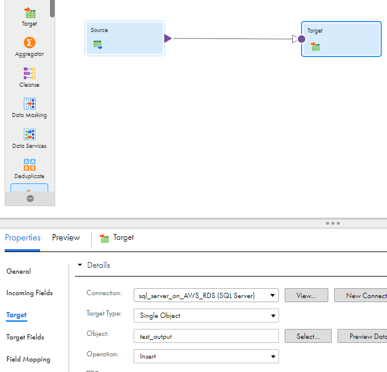This screenshot has width=387, height=372.
Task: Open the General properties section
Action: click(19, 271)
